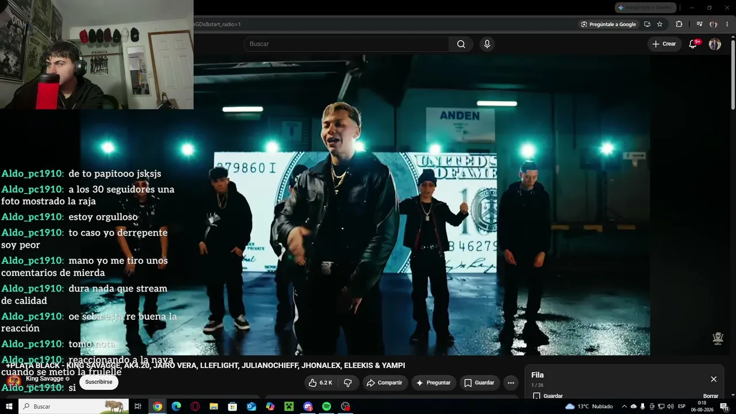Screen dimensions: 736x414
Task: Open the YouTube account avatar menu
Action: 715,44
